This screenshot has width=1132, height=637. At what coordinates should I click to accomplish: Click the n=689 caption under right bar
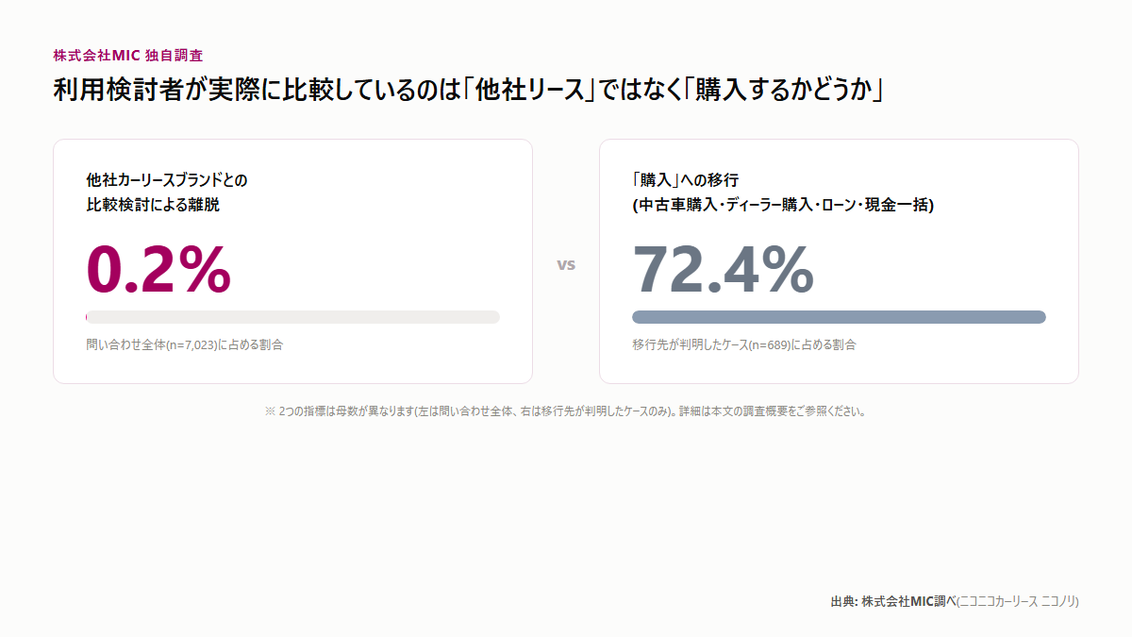[x=744, y=344]
